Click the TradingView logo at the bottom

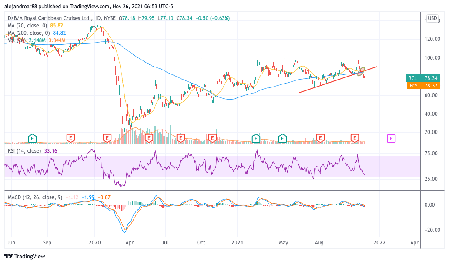pyautogui.click(x=25, y=256)
